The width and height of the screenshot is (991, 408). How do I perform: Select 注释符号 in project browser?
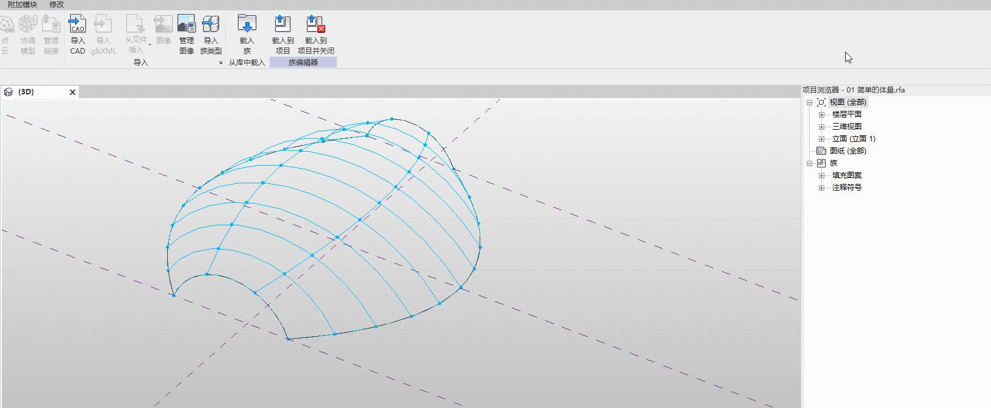point(847,188)
